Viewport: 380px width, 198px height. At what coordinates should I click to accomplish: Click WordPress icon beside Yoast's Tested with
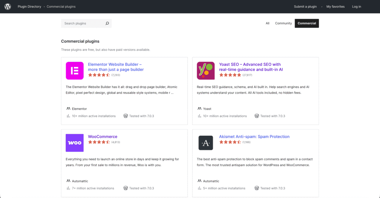click(x=257, y=116)
